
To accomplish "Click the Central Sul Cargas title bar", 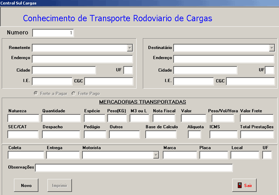I will 139,3.
